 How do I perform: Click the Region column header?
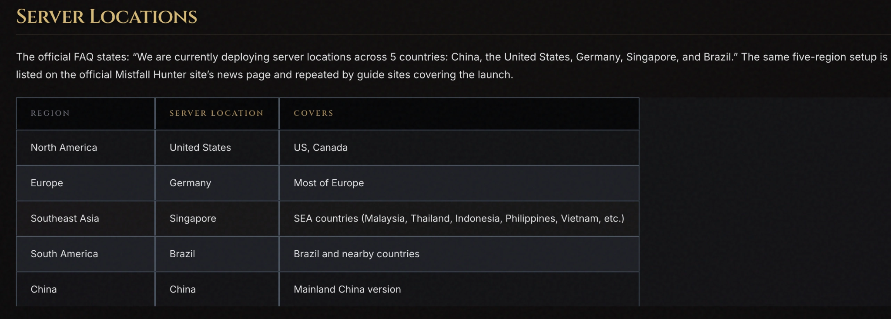click(x=85, y=114)
